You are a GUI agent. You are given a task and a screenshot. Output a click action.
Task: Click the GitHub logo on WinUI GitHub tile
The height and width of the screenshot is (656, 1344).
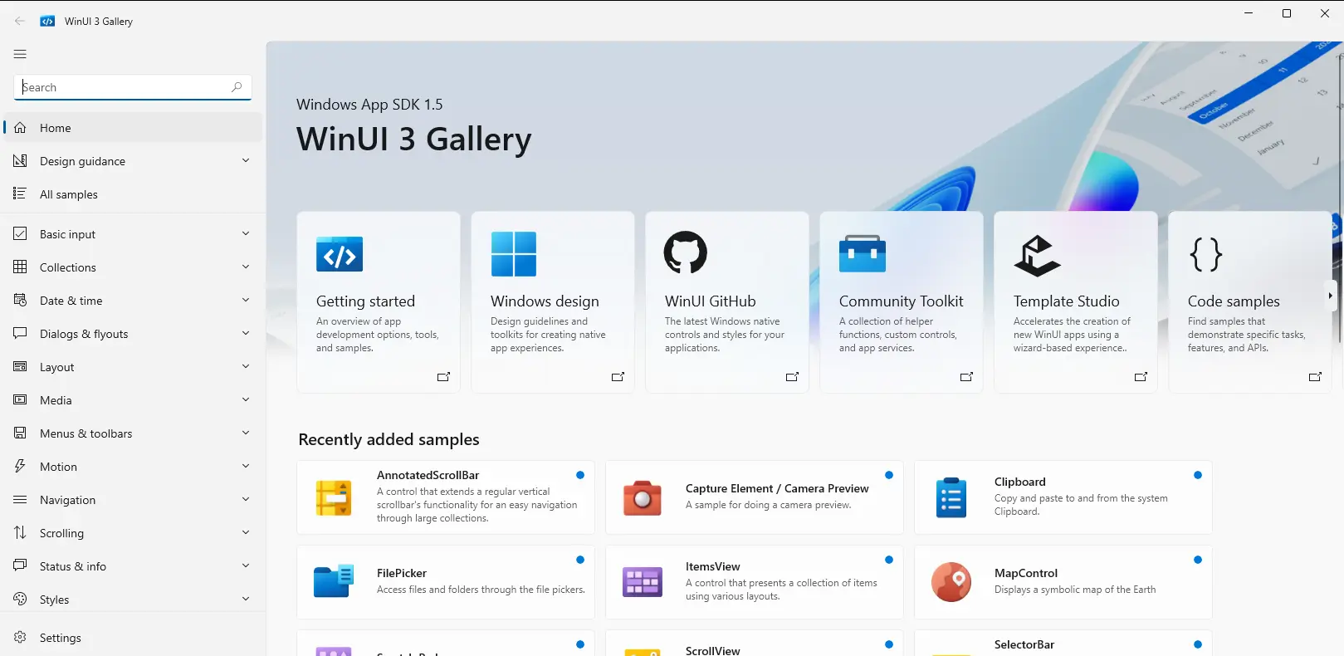click(x=686, y=252)
